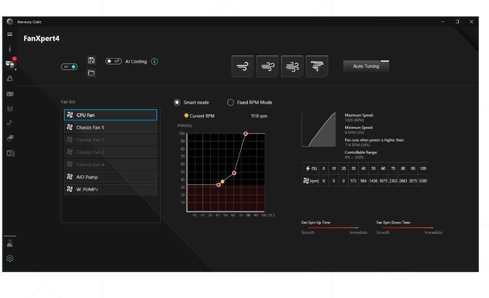Open the settings gear in sidebar
Viewport: 489px width, 298px height.
[x=10, y=259]
